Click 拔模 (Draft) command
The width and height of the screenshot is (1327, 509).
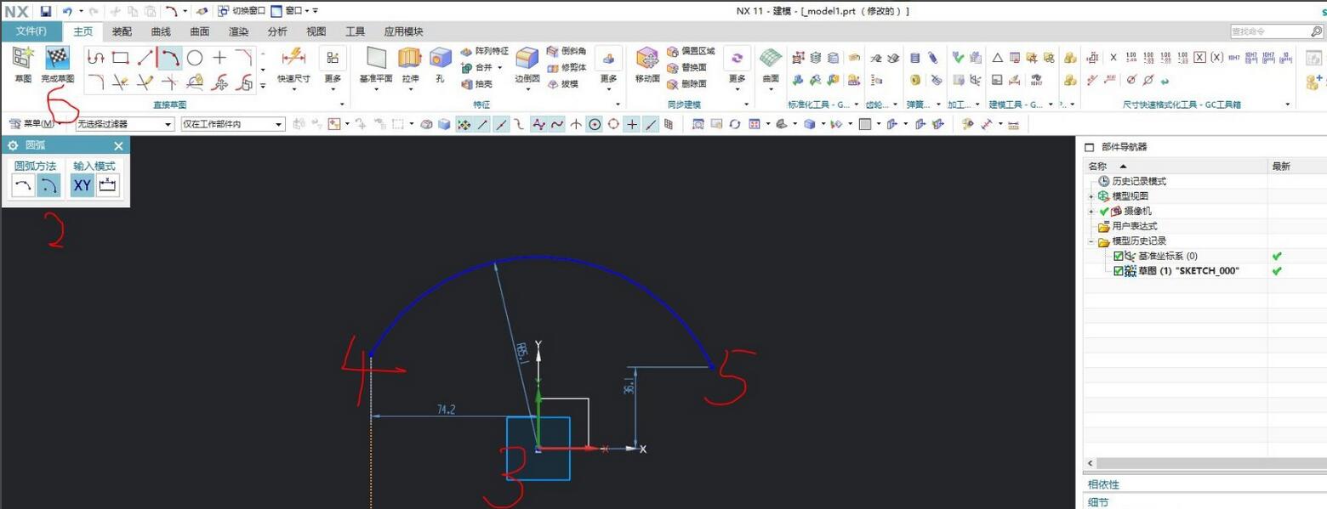[562, 84]
